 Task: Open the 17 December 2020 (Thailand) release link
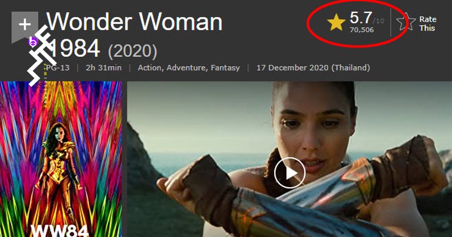(313, 67)
